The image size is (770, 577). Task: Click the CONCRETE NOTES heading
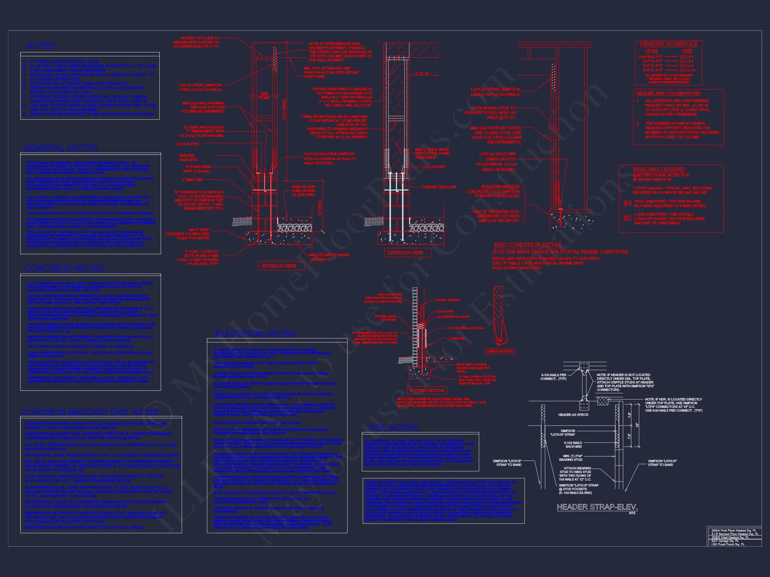tap(65, 268)
